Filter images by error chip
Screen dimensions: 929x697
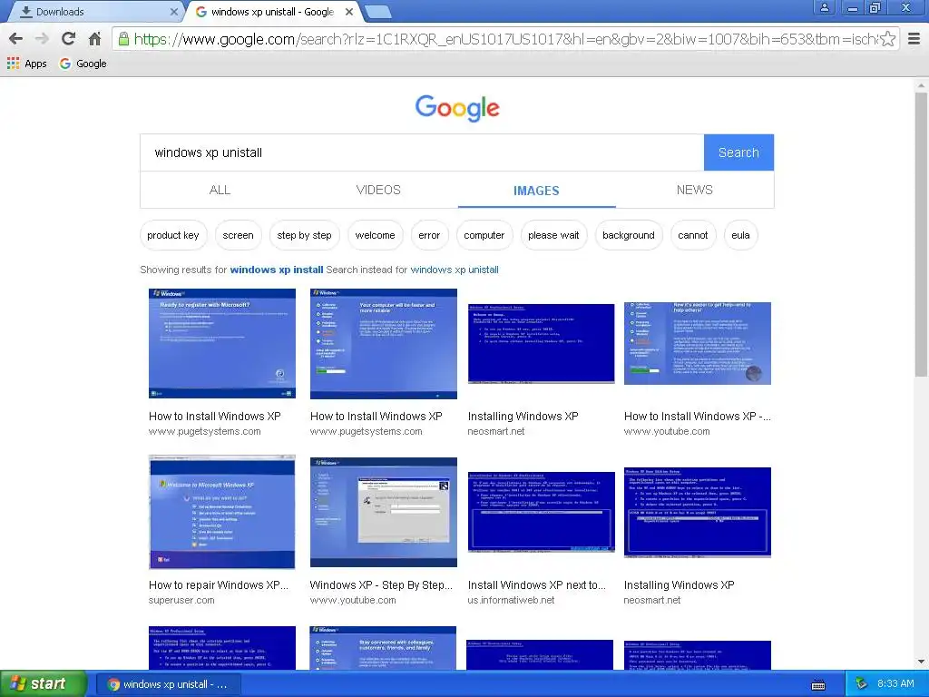[429, 235]
